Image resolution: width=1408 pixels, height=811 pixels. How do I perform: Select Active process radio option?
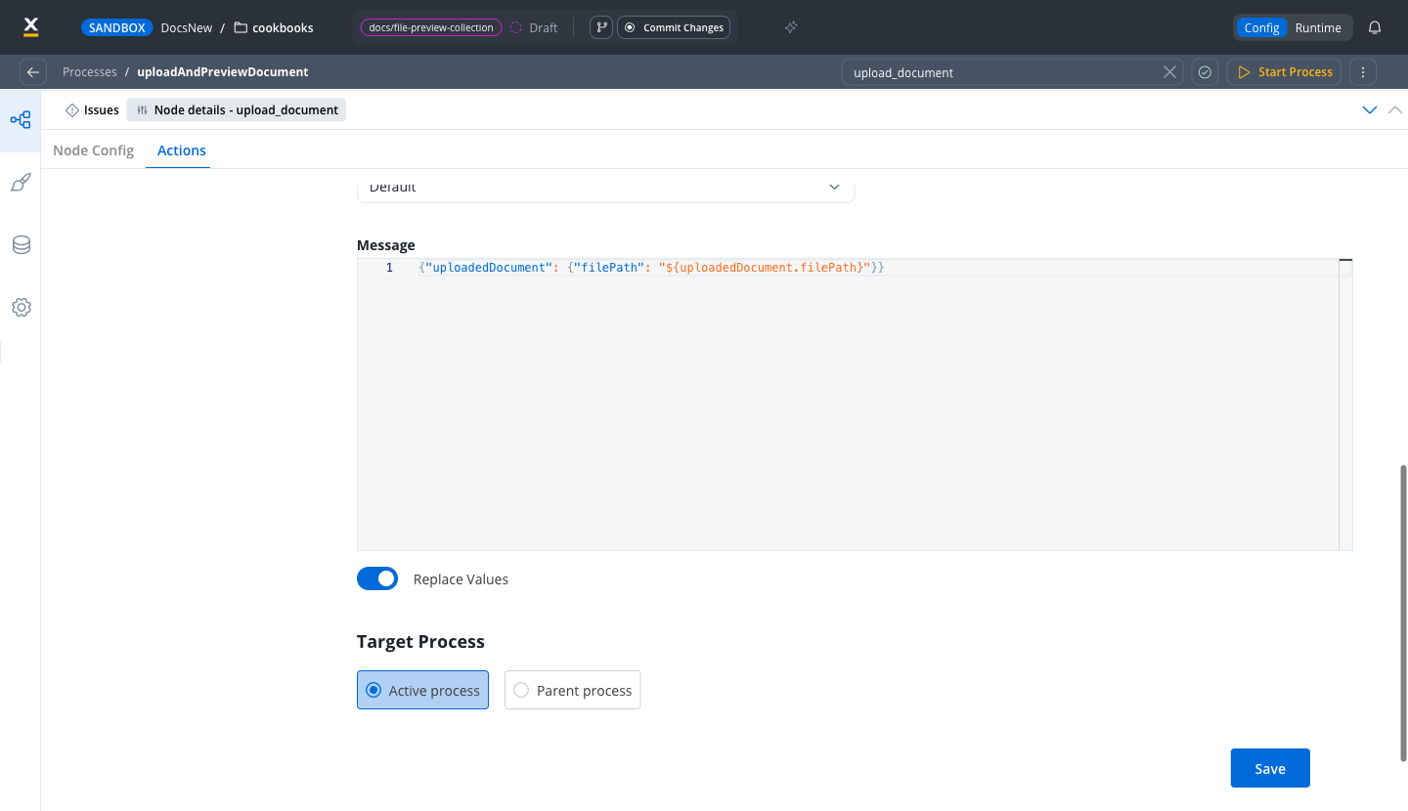[x=422, y=690]
